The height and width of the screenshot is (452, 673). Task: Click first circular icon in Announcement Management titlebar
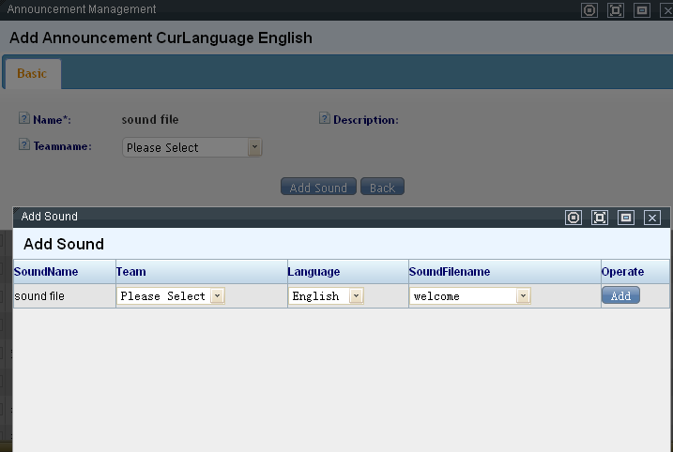click(589, 10)
